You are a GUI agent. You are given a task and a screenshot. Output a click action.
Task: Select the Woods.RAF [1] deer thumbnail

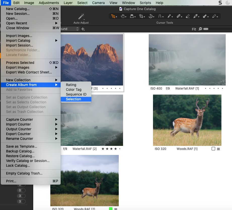(x=187, y=120)
